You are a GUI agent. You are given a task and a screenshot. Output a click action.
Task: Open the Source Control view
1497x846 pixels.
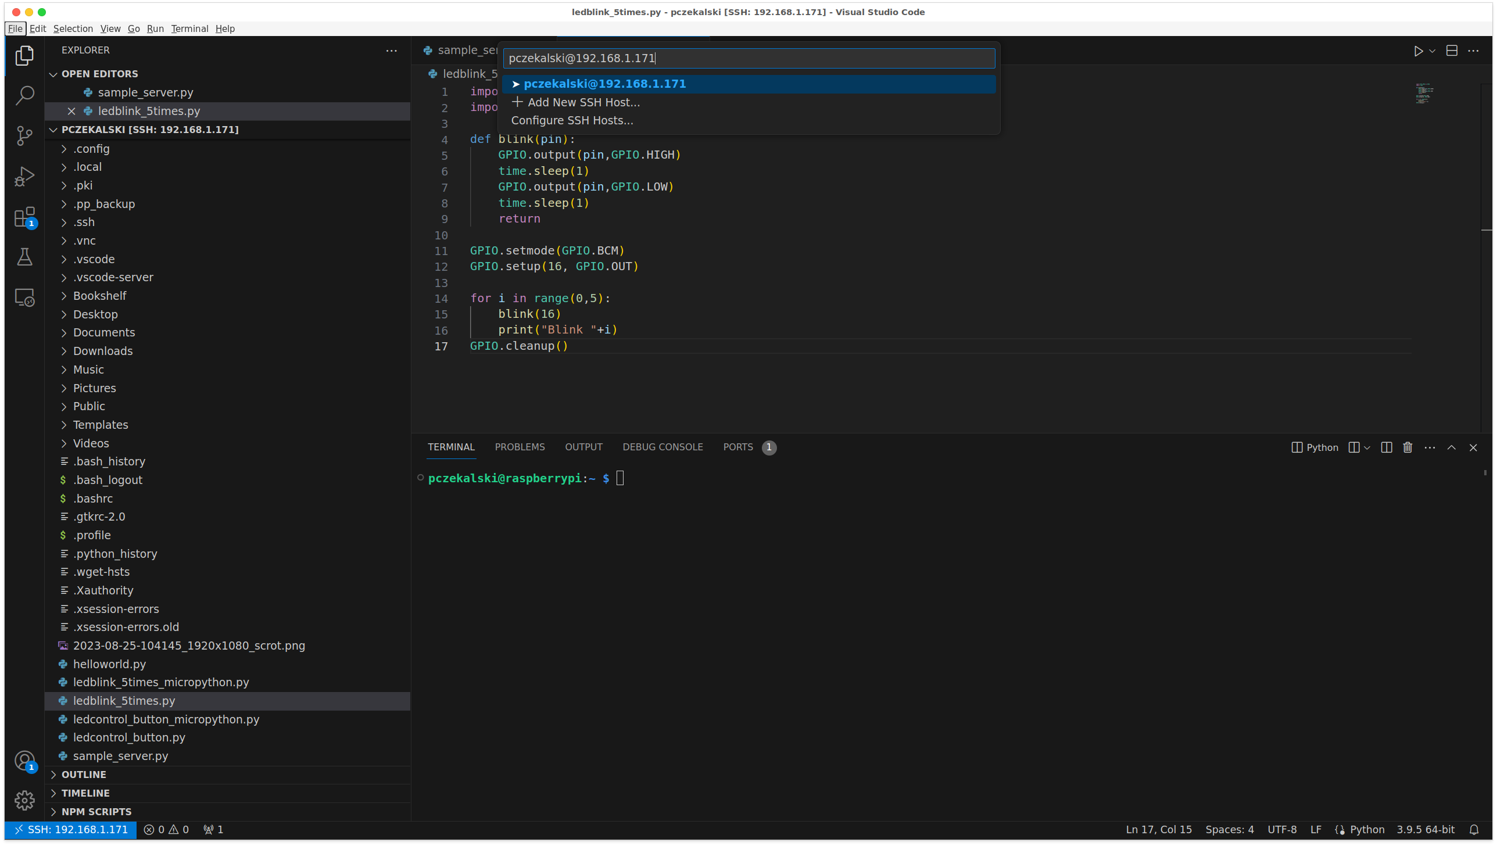24,136
